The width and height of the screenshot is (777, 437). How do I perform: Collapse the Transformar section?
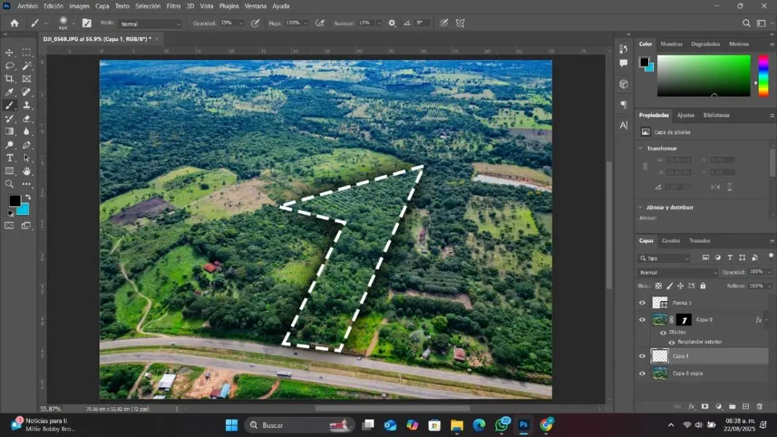[x=641, y=148]
